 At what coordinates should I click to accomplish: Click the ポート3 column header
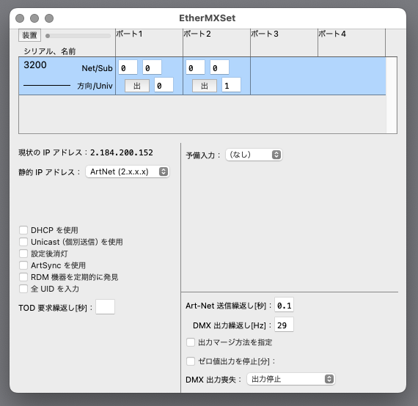pyautogui.click(x=285, y=43)
